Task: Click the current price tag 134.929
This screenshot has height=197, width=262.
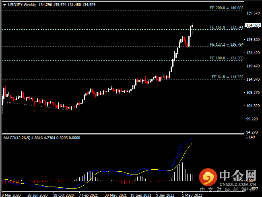Action: (x=253, y=25)
